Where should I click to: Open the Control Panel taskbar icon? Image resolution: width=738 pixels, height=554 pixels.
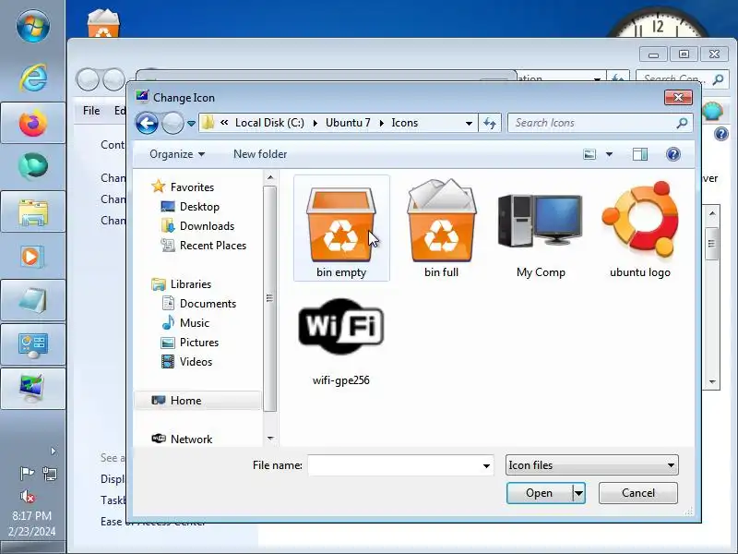point(33,344)
